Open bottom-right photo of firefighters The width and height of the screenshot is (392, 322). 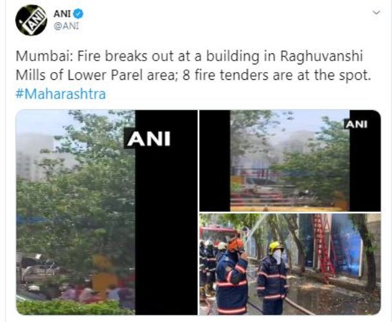290,264
